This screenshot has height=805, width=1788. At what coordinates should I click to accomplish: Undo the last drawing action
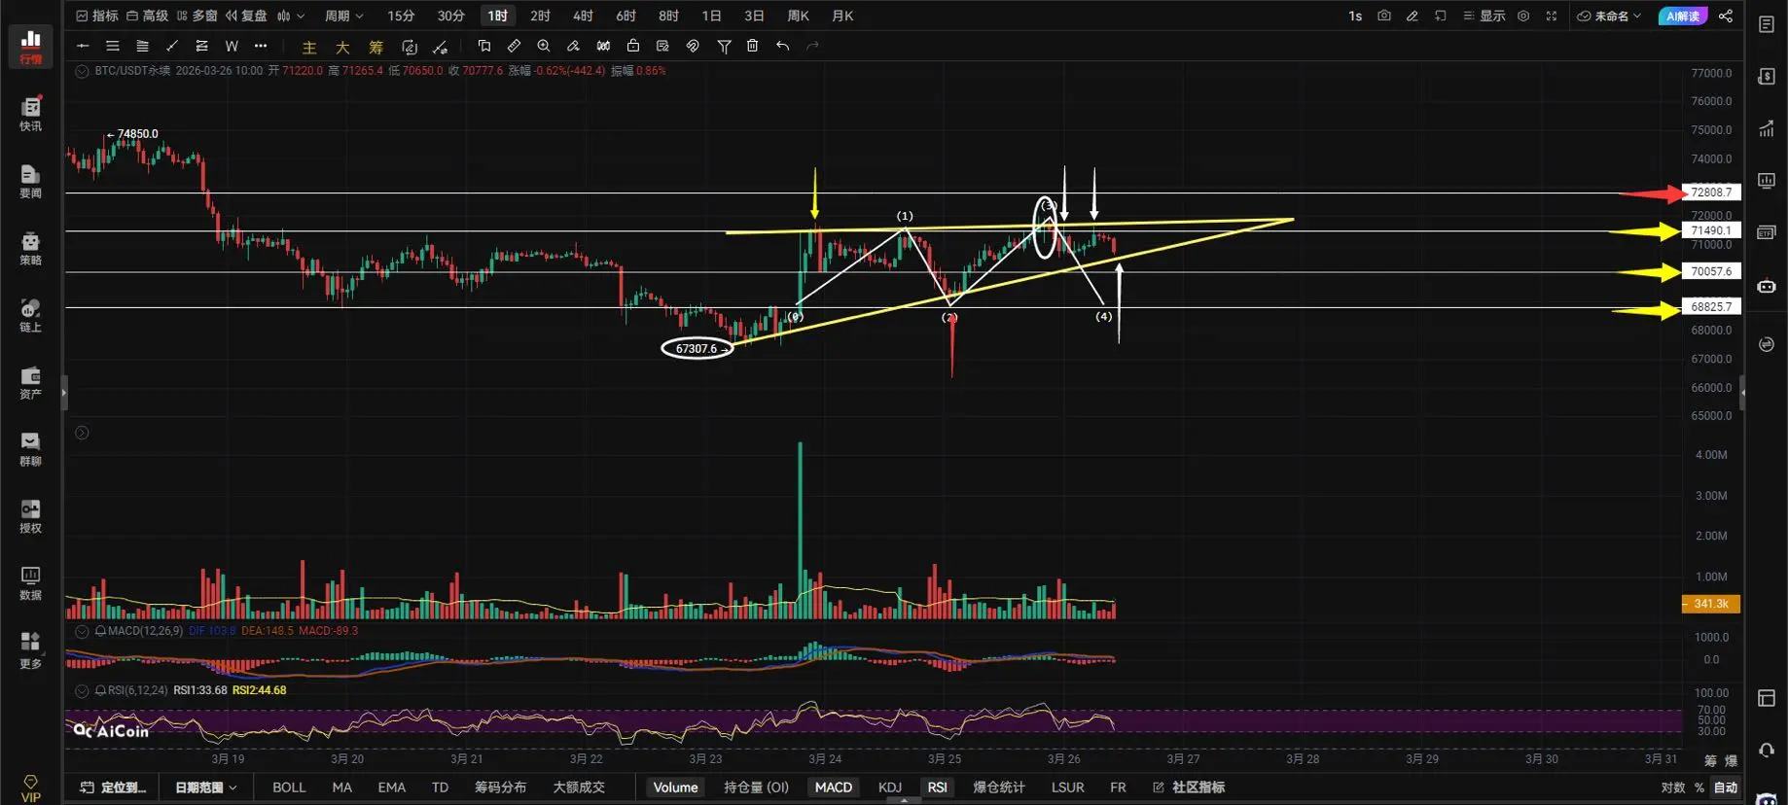coord(782,46)
